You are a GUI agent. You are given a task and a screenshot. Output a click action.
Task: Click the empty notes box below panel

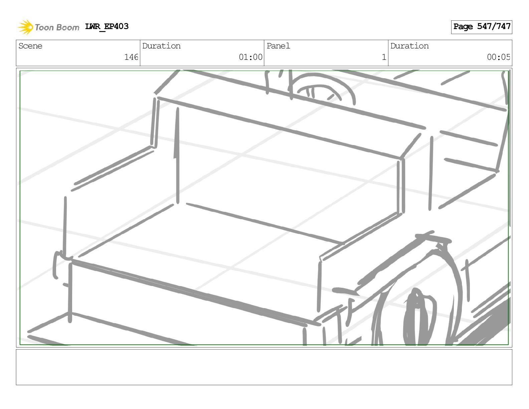click(x=264, y=367)
